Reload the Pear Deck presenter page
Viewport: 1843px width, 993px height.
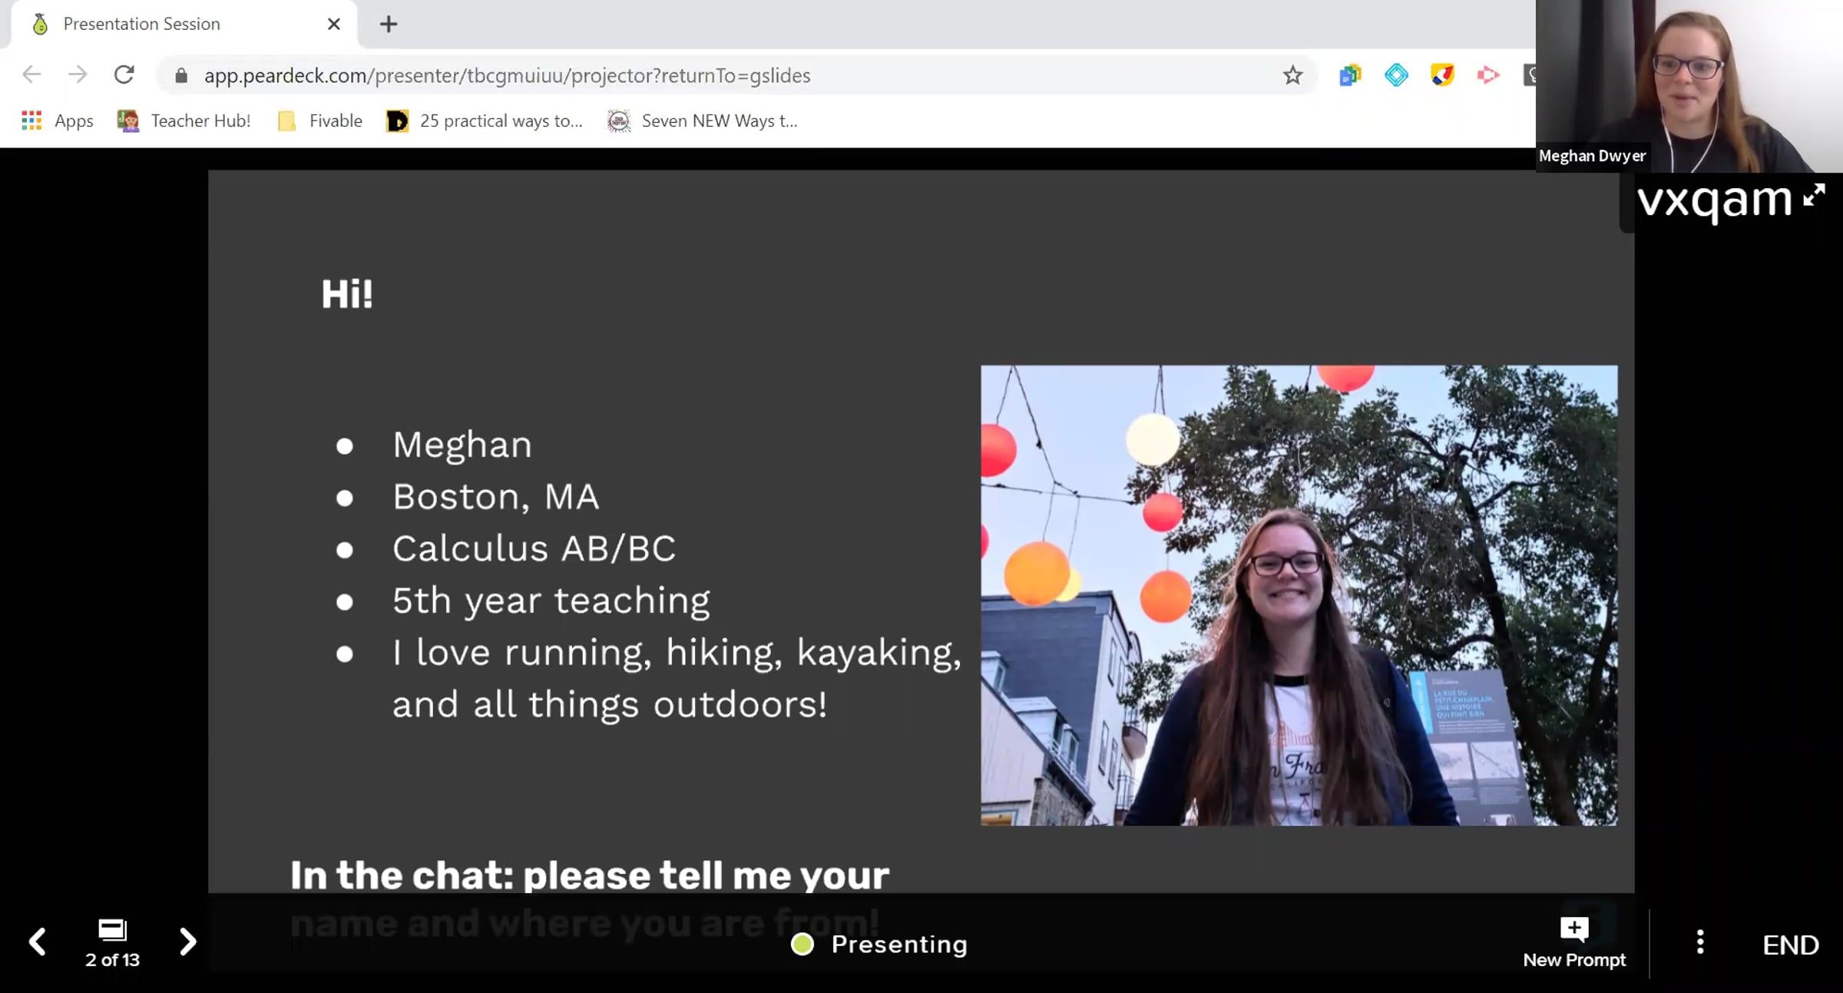(124, 75)
